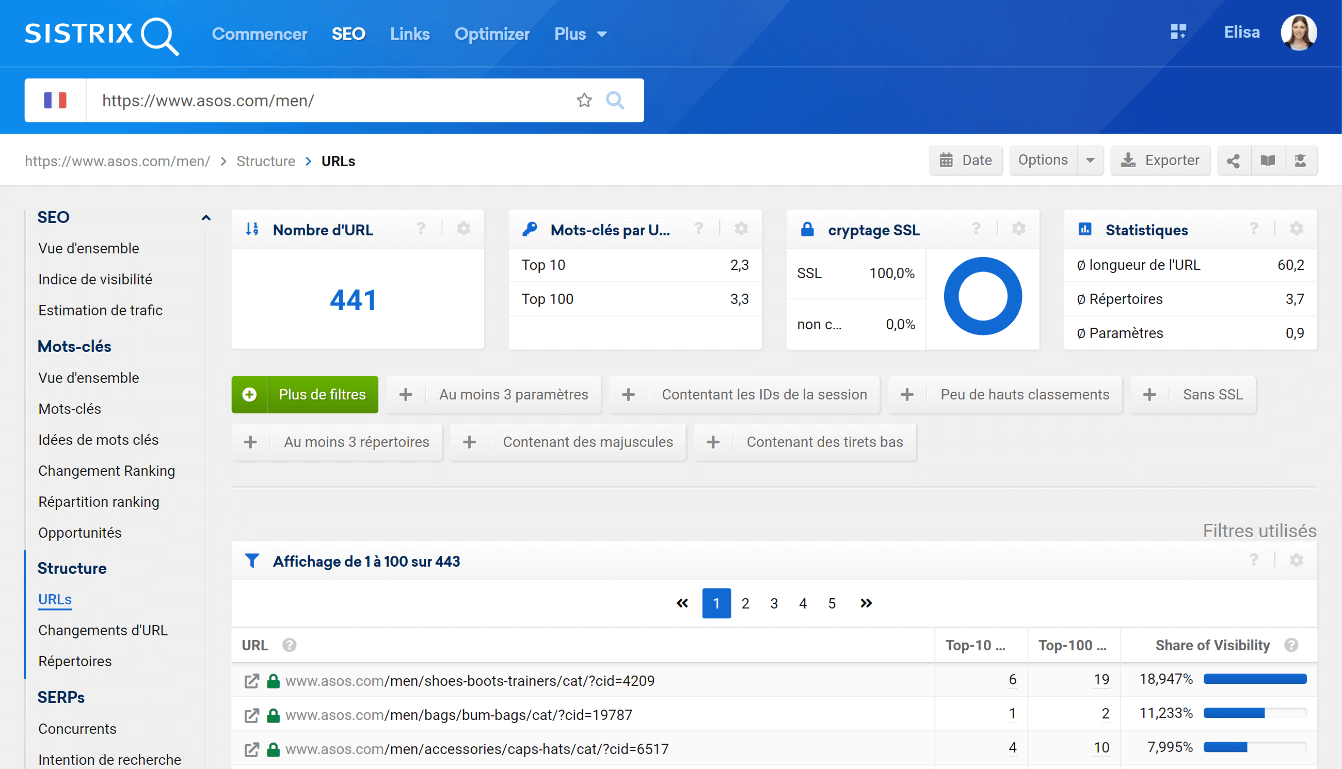Open help for cryptage SSL box
Image resolution: width=1342 pixels, height=769 pixels.
(976, 229)
